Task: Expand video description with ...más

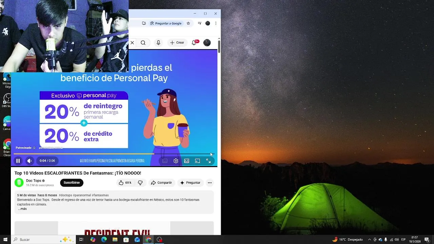Action: pyautogui.click(x=22, y=209)
